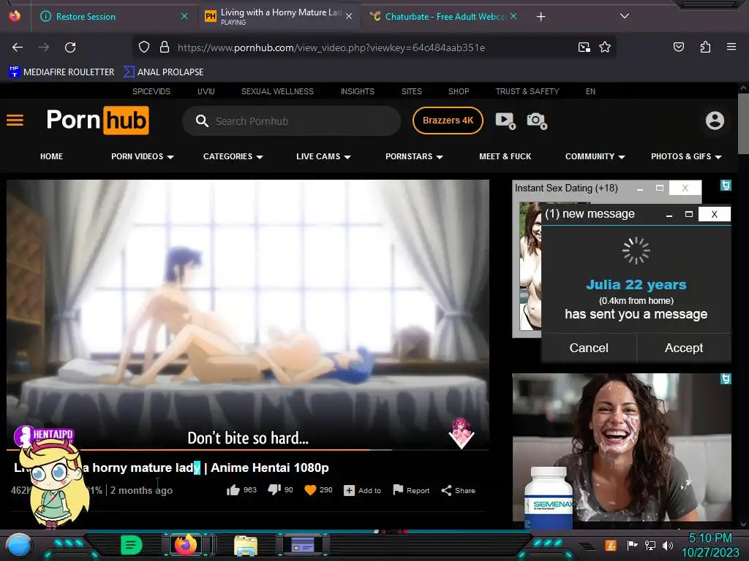Open the UVIU link
This screenshot has width=749, height=561.
206,91
